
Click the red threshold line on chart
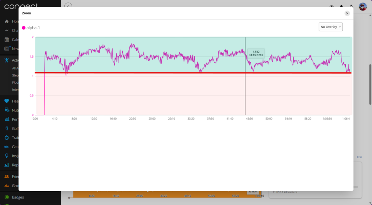(193, 73)
